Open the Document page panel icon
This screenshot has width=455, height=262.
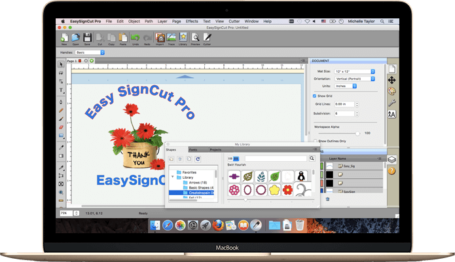(x=391, y=69)
